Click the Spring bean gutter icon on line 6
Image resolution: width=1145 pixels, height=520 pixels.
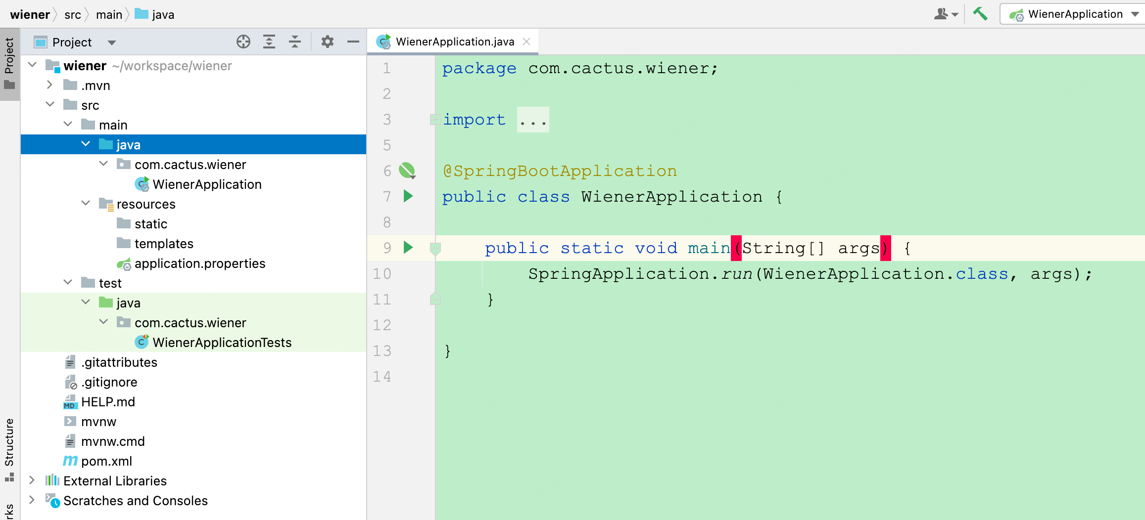407,171
